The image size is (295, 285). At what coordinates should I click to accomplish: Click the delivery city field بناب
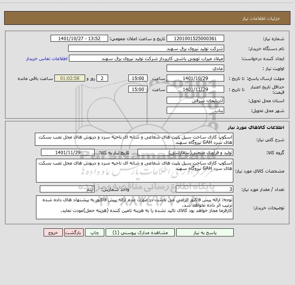coord(195,110)
